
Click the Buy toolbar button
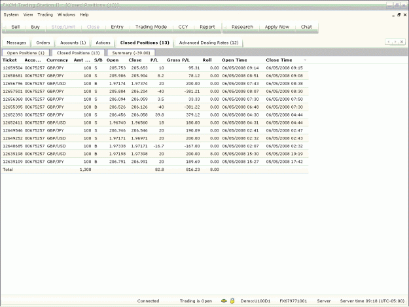35,27
